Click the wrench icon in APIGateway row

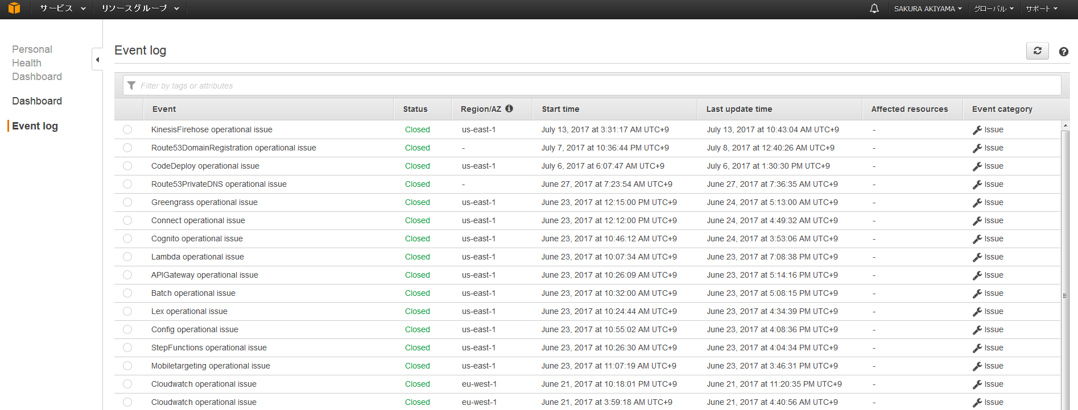(x=977, y=275)
